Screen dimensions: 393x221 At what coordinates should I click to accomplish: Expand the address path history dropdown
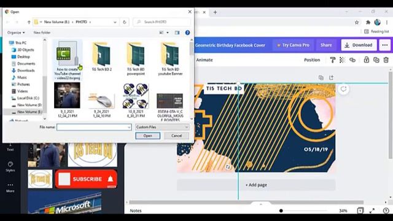pos(115,22)
